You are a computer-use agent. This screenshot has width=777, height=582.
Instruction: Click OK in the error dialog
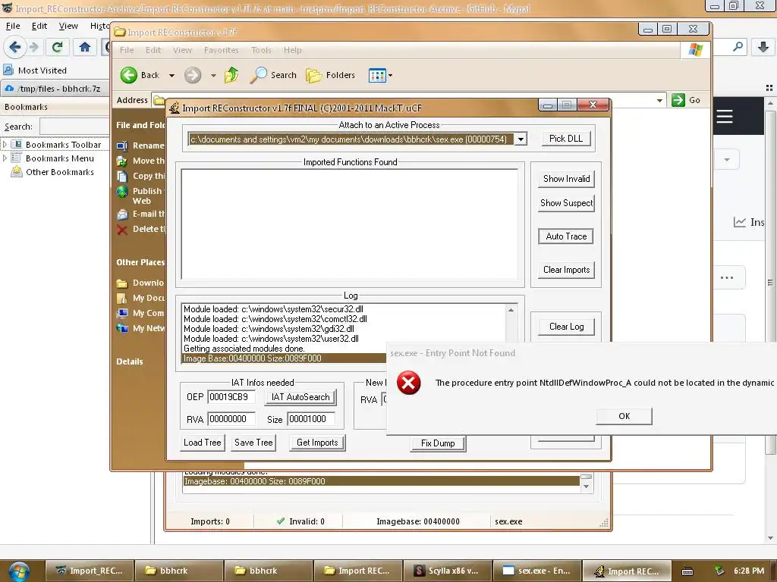(x=624, y=416)
